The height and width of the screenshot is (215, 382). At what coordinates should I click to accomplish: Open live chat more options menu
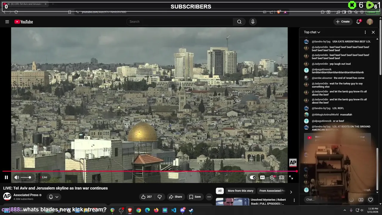[365, 32]
